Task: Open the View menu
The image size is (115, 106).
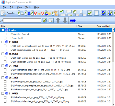Action: [19, 7]
